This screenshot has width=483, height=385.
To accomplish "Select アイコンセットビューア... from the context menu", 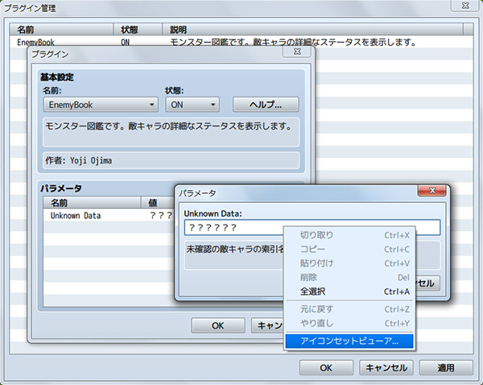I will (349, 341).
